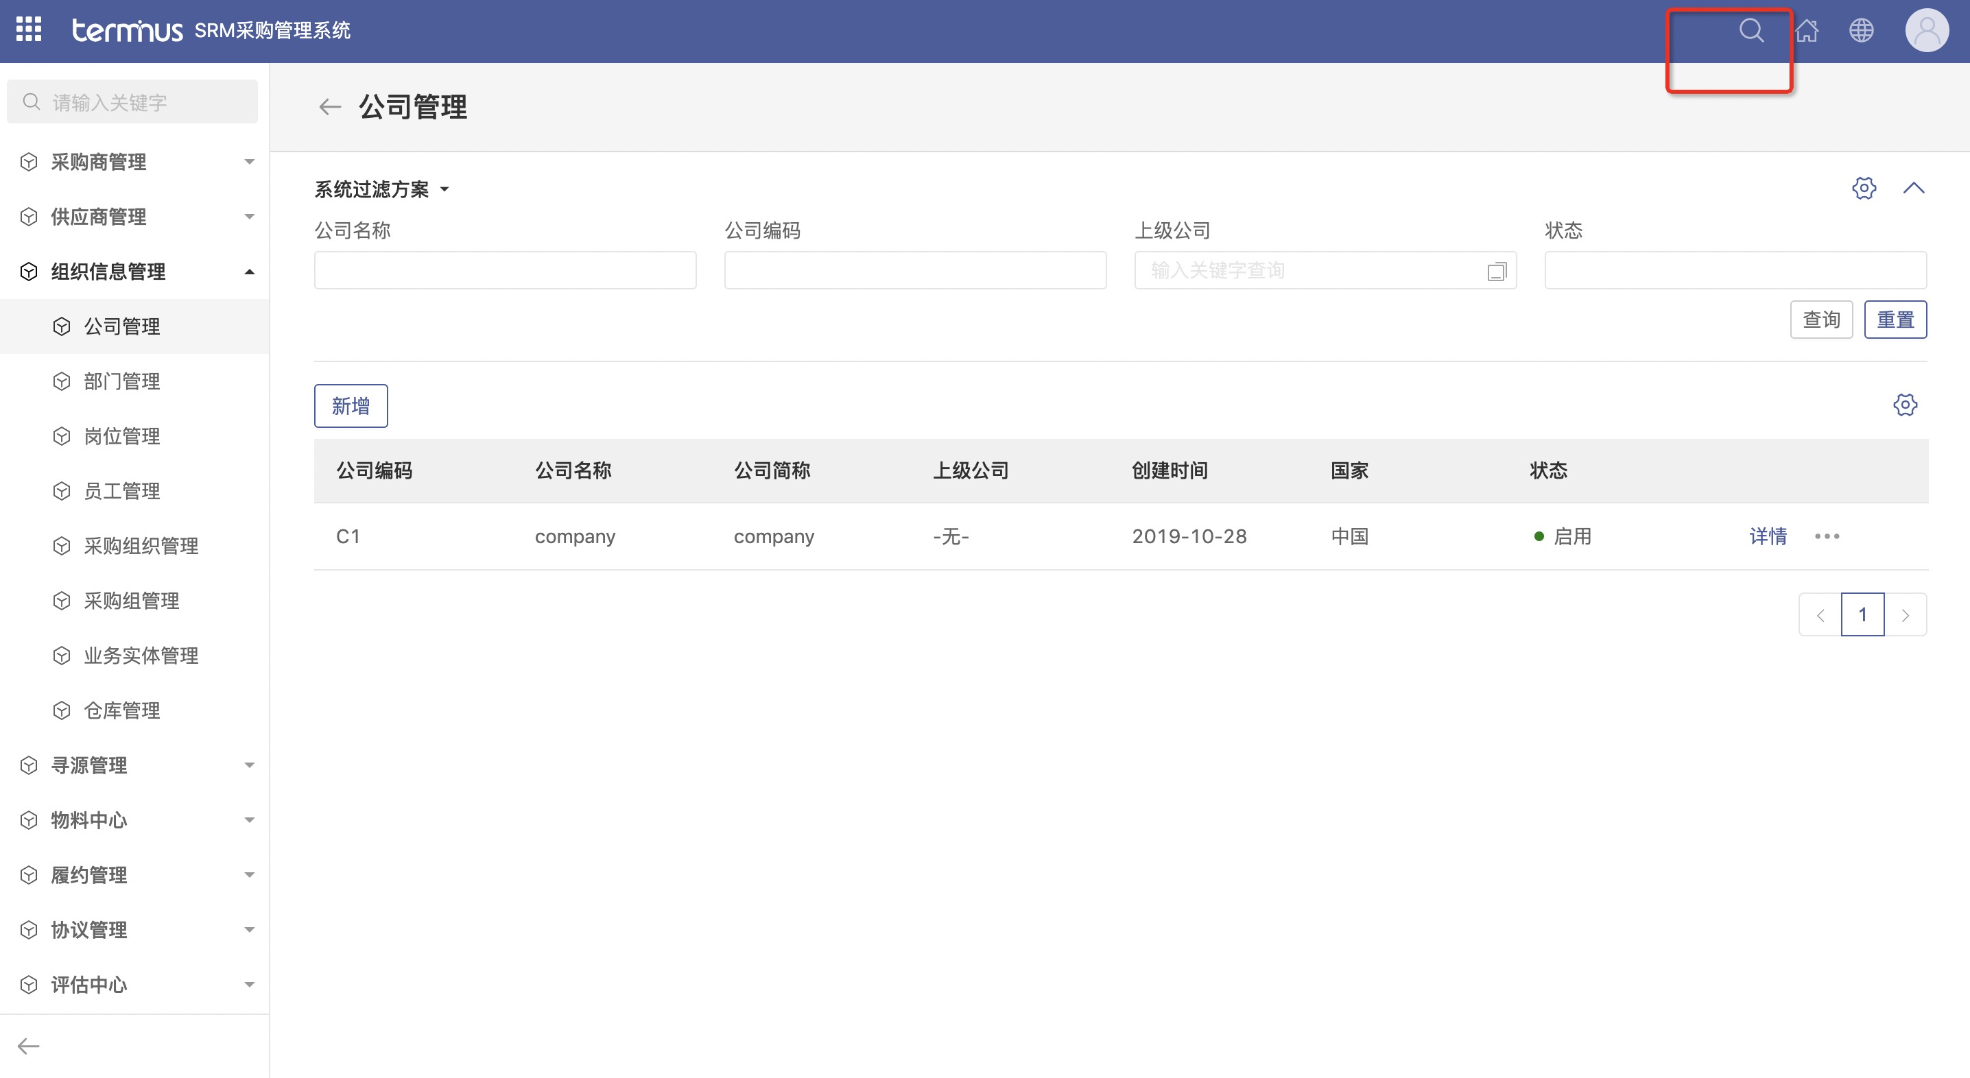Open language globe icon

point(1862,31)
